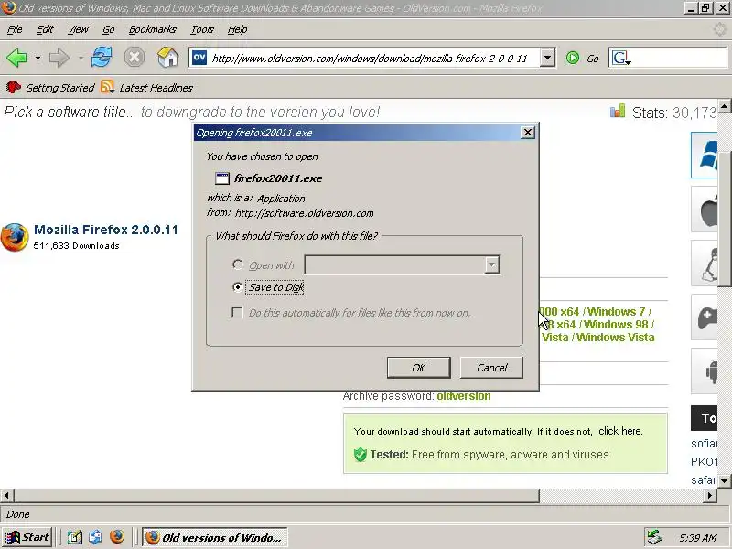Screen dimensions: 732x549
Task: Click the 5:39 AM system clock
Action: pos(698,538)
